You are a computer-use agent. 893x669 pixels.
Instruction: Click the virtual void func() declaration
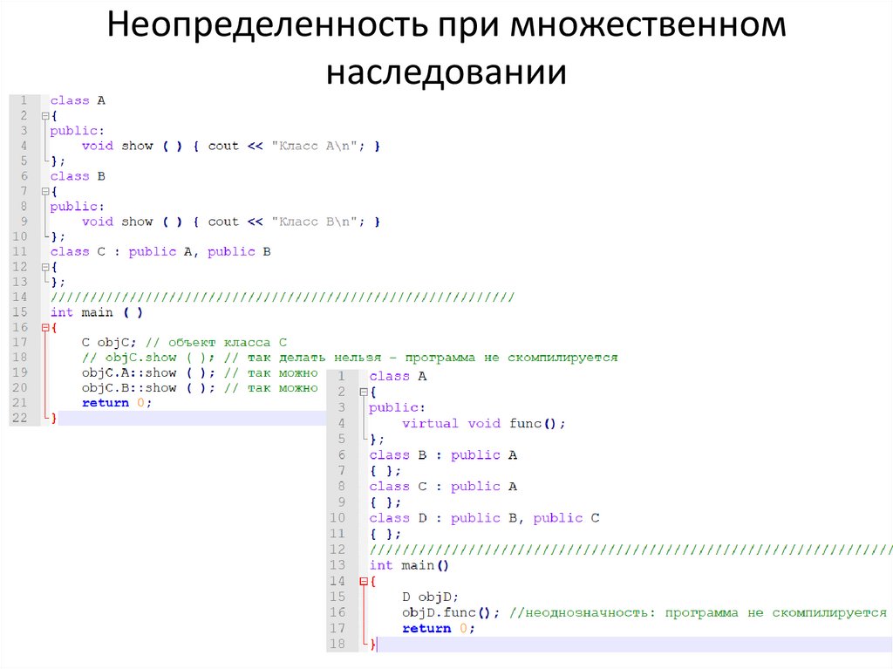click(480, 423)
